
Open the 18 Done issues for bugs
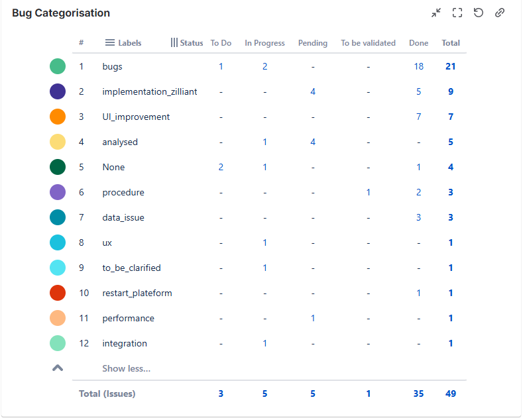(x=418, y=66)
